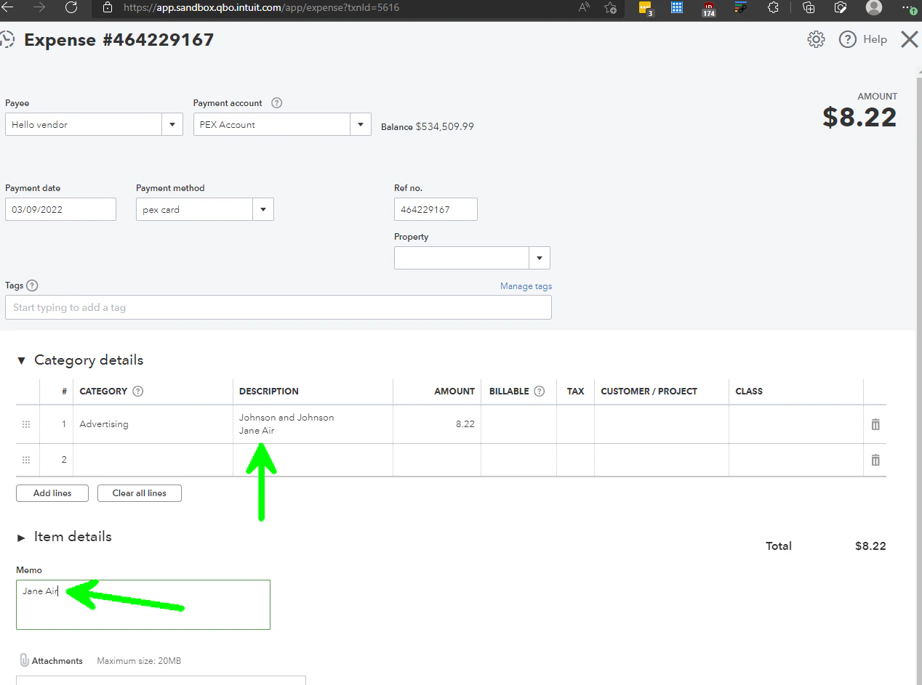The height and width of the screenshot is (685, 922).
Task: Click the Billable column help icon
Action: 539,391
